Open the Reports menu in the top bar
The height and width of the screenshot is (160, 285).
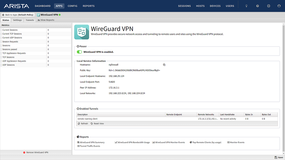tap(89, 6)
